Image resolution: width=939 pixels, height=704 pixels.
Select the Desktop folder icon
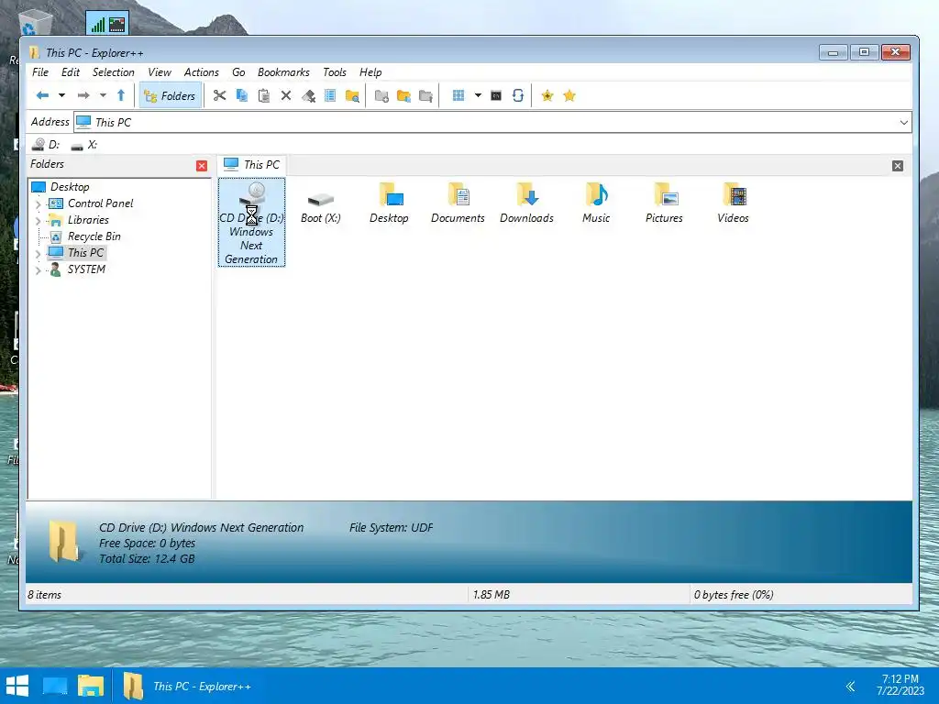point(389,203)
